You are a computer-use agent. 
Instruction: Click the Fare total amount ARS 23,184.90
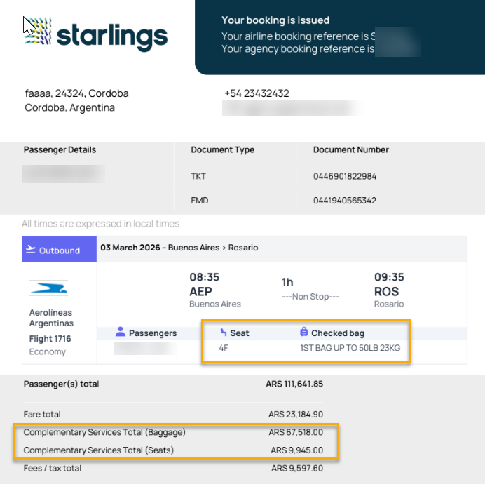[296, 415]
